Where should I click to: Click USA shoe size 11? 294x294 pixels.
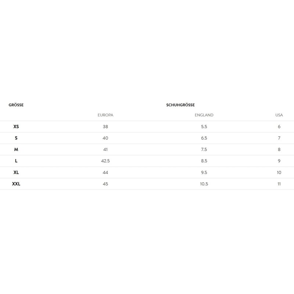coord(279,184)
